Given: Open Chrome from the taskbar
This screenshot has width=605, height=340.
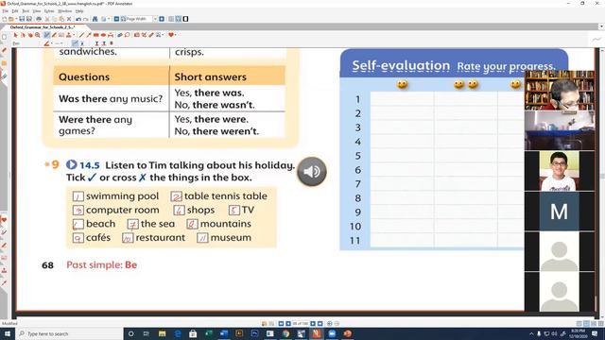Looking at the screenshot, I should [x=285, y=333].
